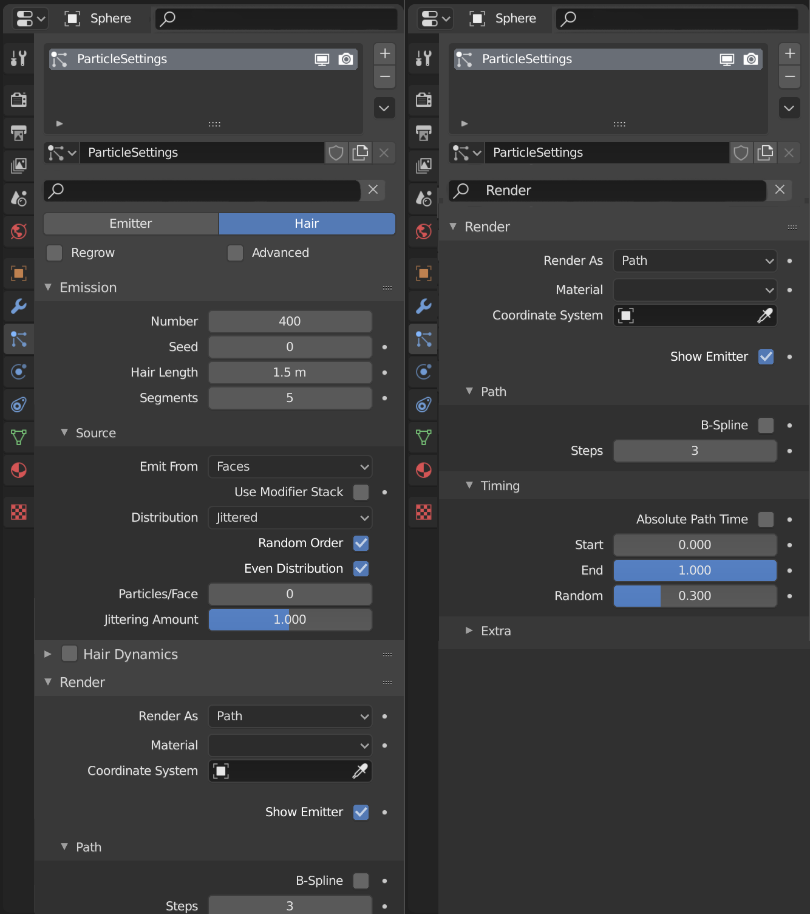Open Object Data mesh tab in right panel
The height and width of the screenshot is (914, 810).
point(424,437)
